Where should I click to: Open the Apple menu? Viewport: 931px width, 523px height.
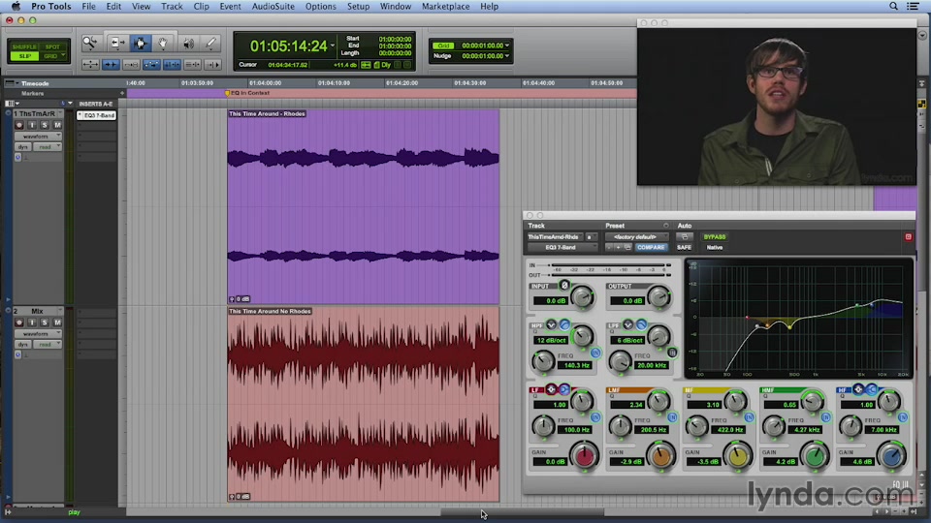click(15, 7)
